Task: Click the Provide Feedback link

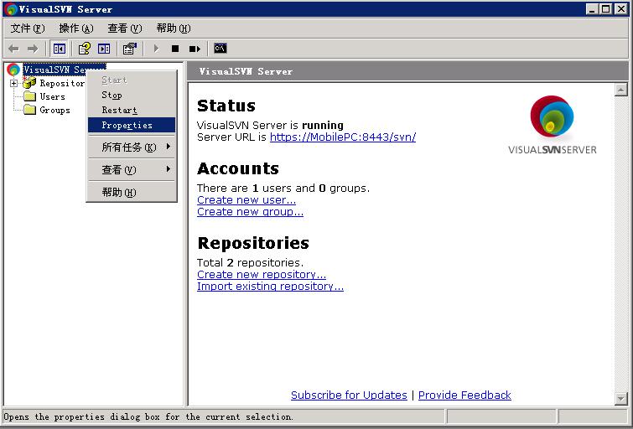Action: tap(464, 395)
